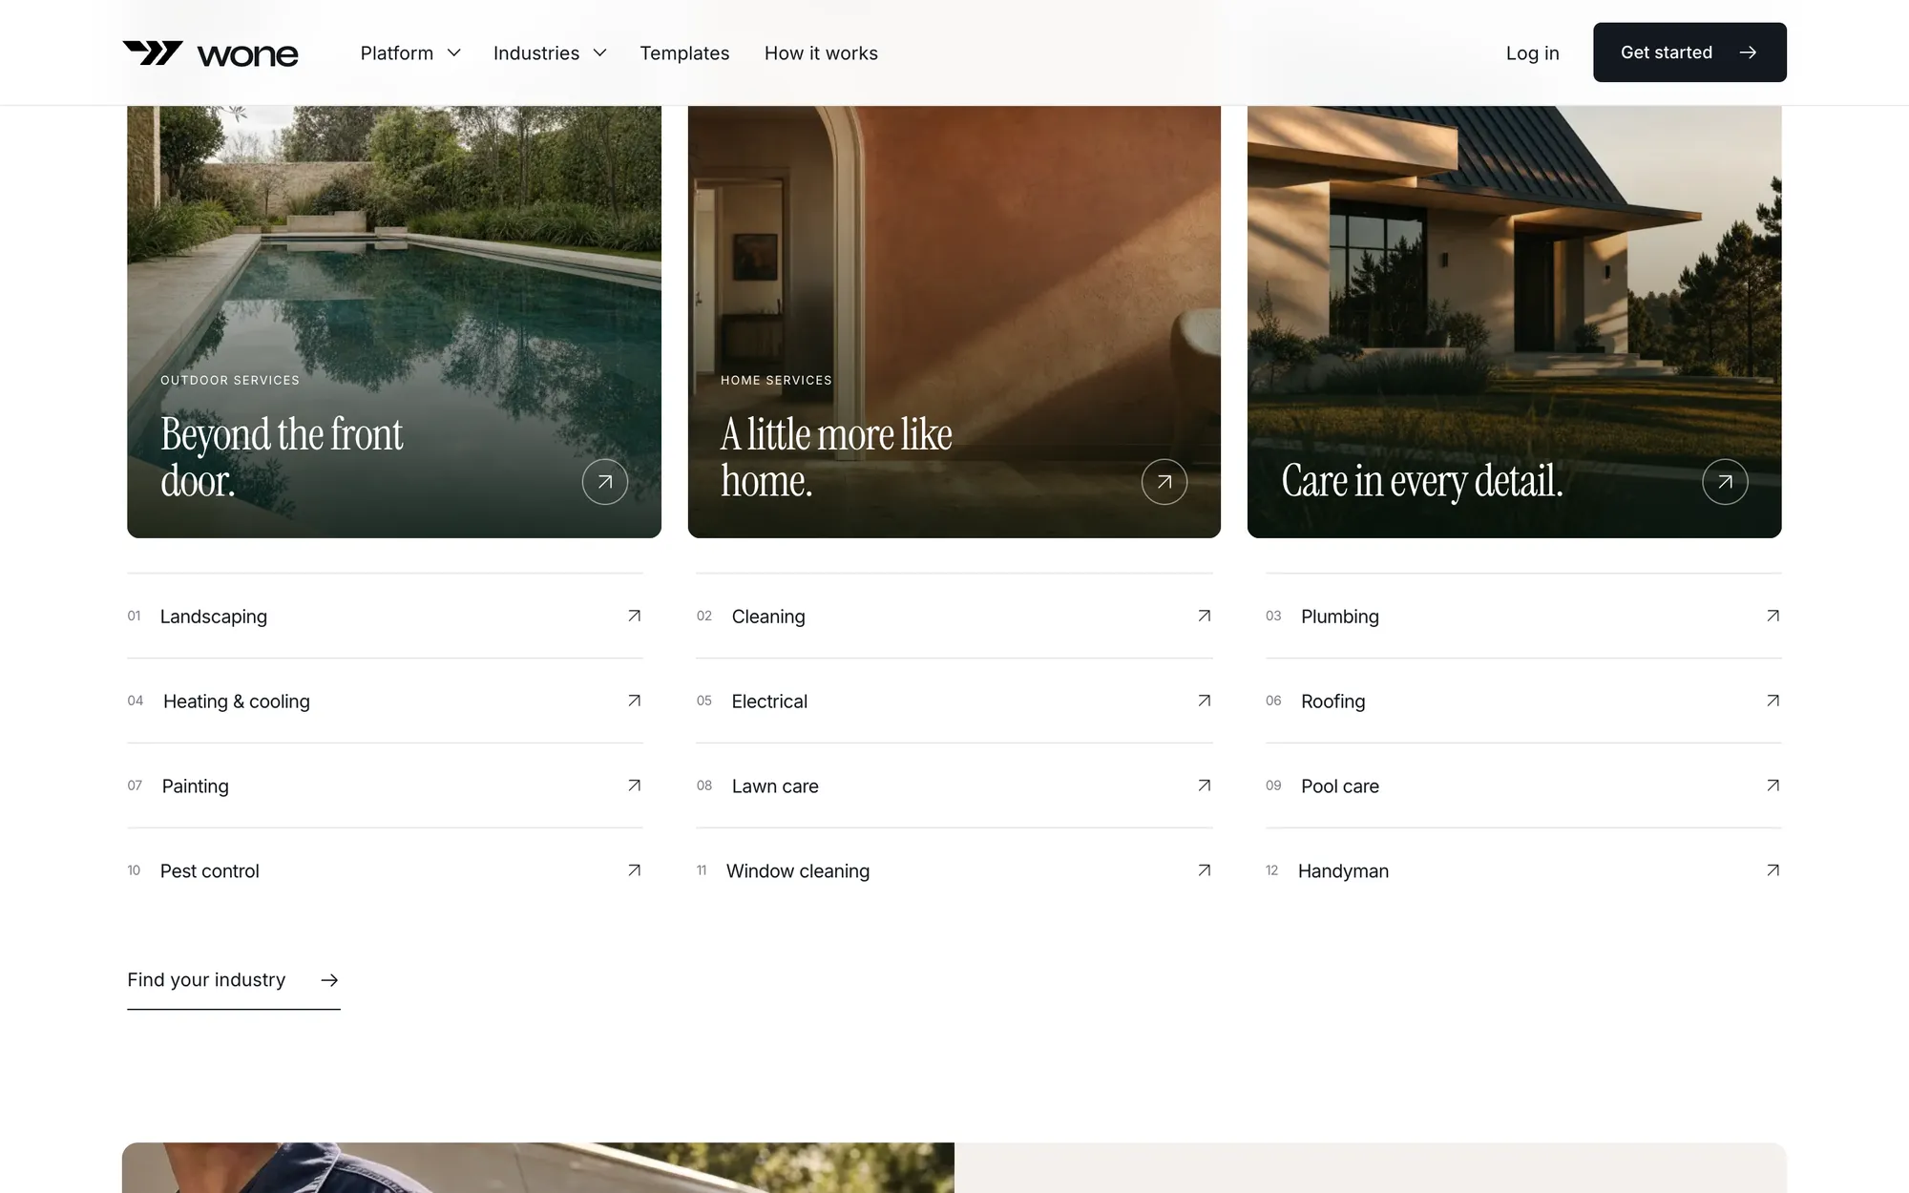Open the Electrical industry link
1909x1193 pixels.
pos(954,701)
